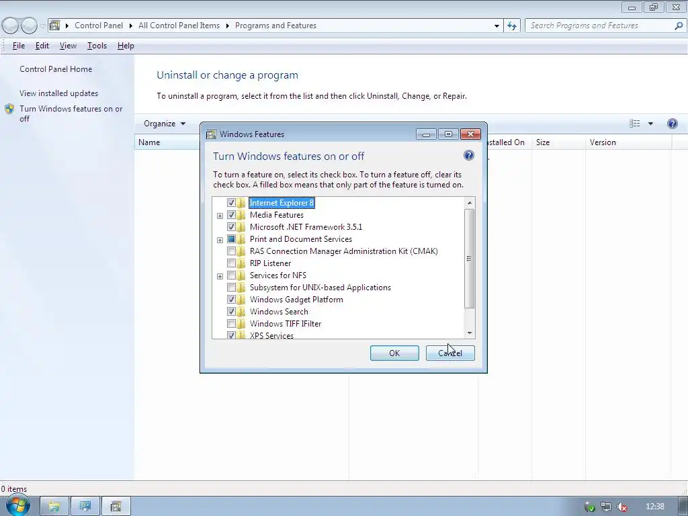This screenshot has height=516, width=688.
Task: Open address bar history dropdown
Action: 497,26
